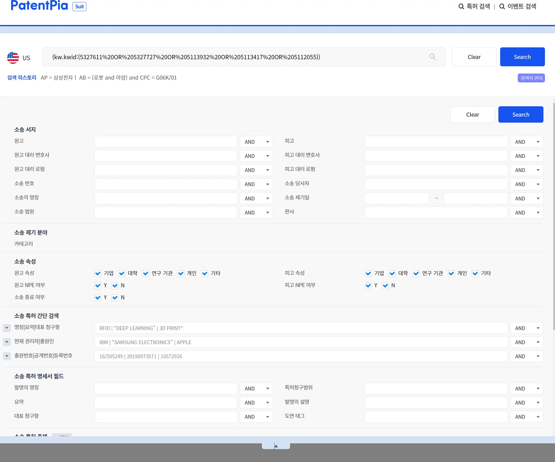Image resolution: width=555 pixels, height=462 pixels.
Task: Click the 검색식 관리 button
Action: pyautogui.click(x=531, y=78)
